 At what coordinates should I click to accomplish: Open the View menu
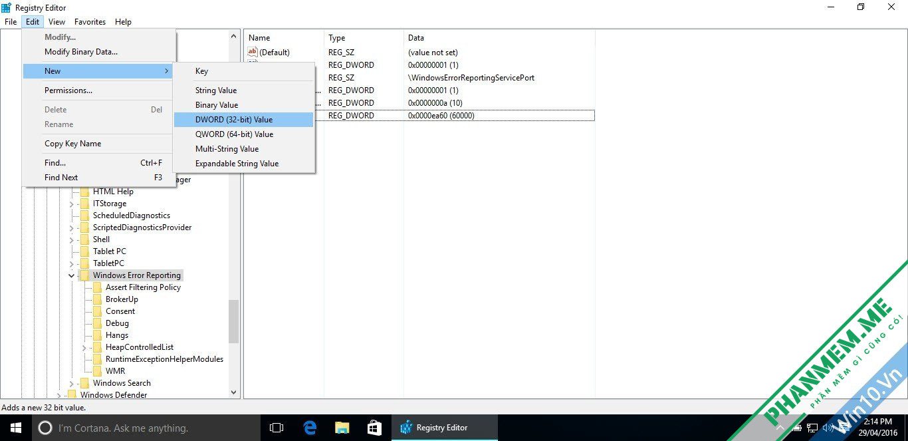tap(57, 22)
